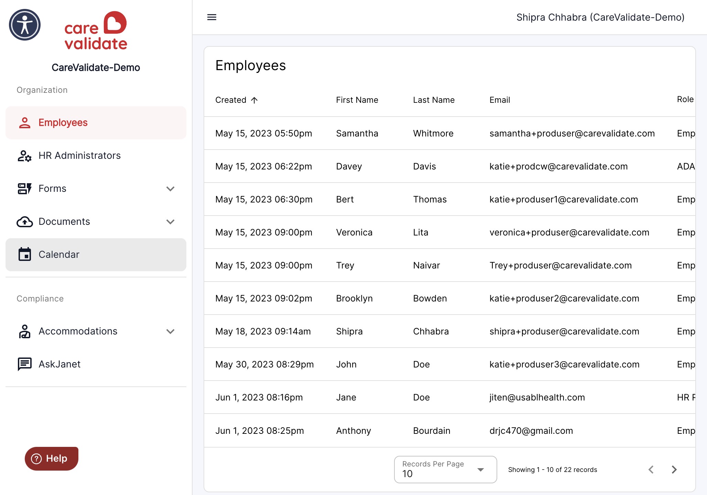Click samantha+produser@carevalidate.com email cell

[x=572, y=133]
